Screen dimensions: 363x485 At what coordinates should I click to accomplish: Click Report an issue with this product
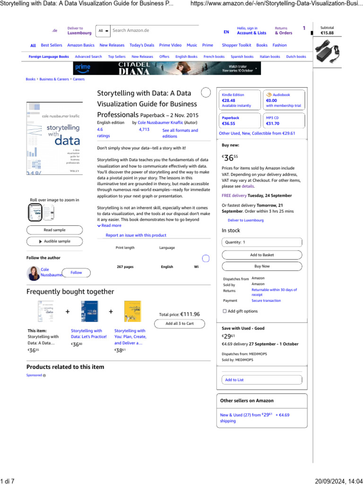click(x=136, y=235)
